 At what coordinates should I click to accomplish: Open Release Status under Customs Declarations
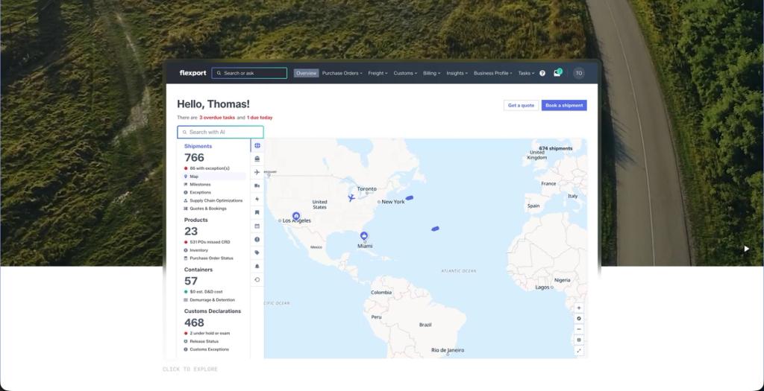(204, 341)
